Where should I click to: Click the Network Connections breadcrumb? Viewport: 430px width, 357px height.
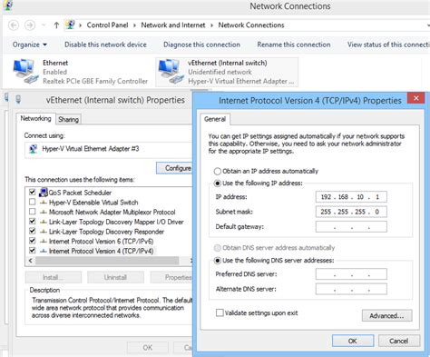(x=251, y=25)
